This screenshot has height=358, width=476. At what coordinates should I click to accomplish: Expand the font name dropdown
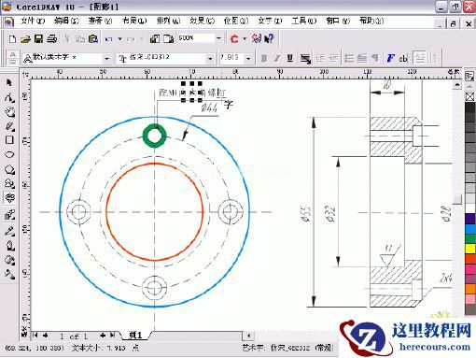[x=210, y=58]
